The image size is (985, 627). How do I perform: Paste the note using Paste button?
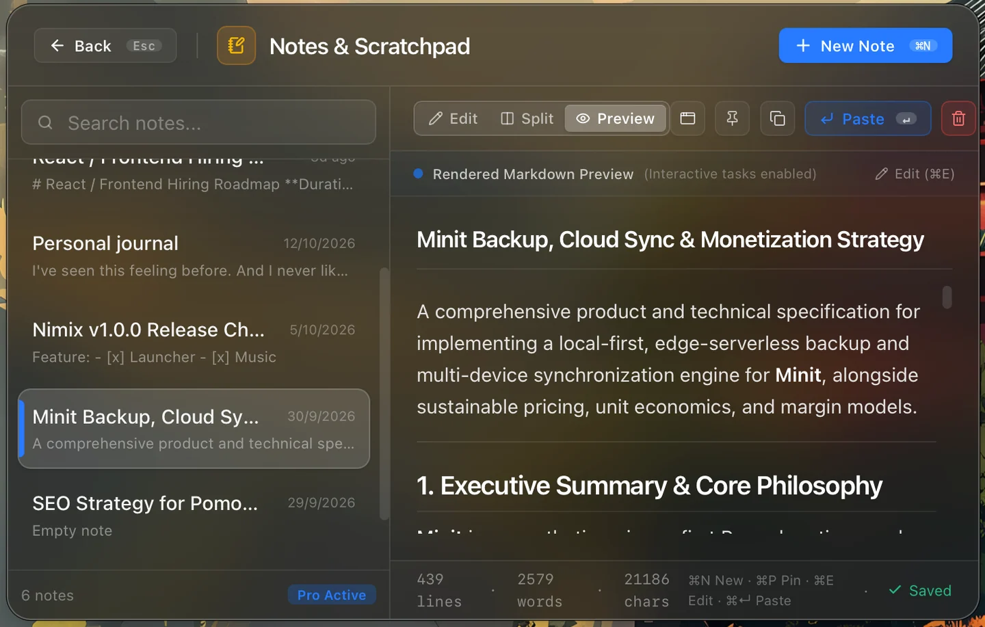pos(867,118)
